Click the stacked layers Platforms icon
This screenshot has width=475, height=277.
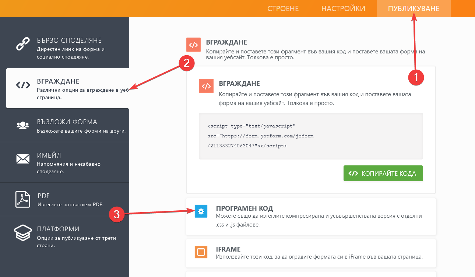23,233
